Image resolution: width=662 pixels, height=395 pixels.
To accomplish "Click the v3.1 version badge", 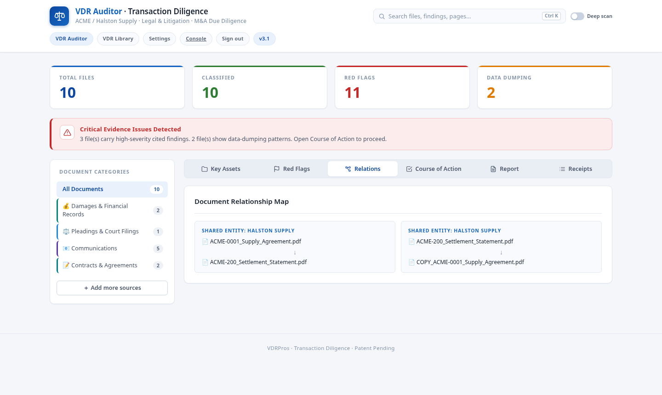I will 264,39.
